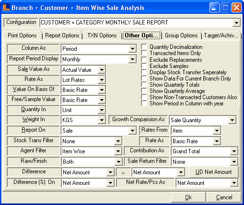Check Show Quarterly Totals option
Viewport: 244px width, 205px height.
tap(144, 84)
